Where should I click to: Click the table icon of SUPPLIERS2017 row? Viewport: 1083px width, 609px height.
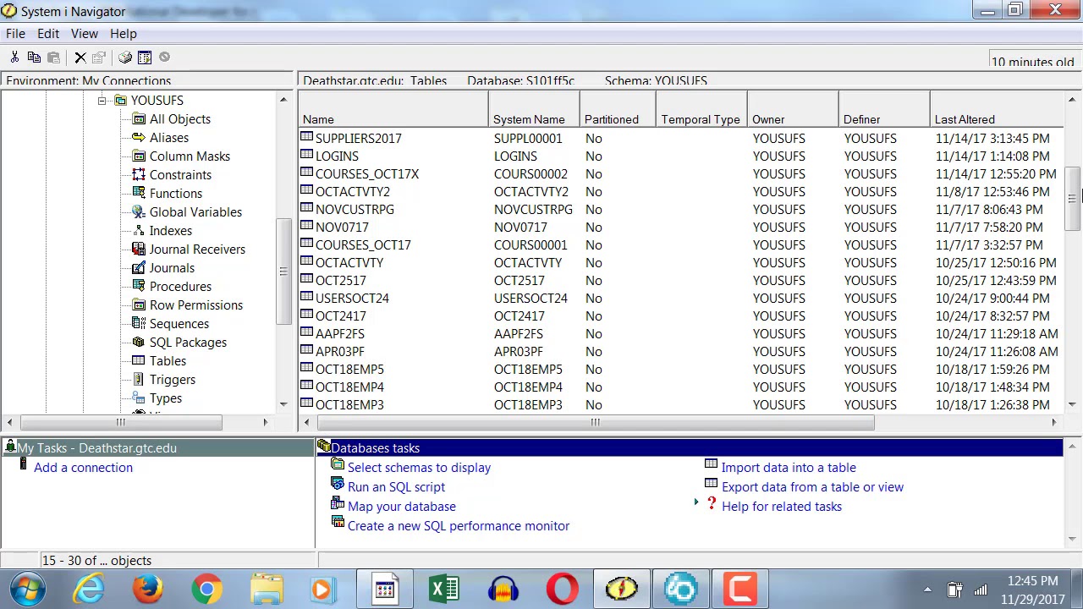[x=307, y=138]
